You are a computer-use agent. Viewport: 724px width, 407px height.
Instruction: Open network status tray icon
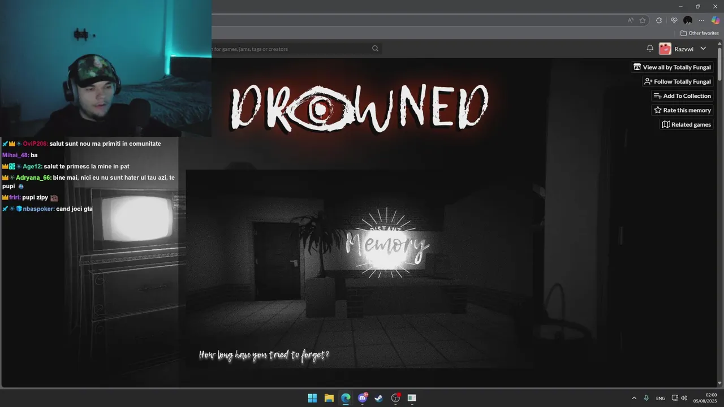point(675,398)
